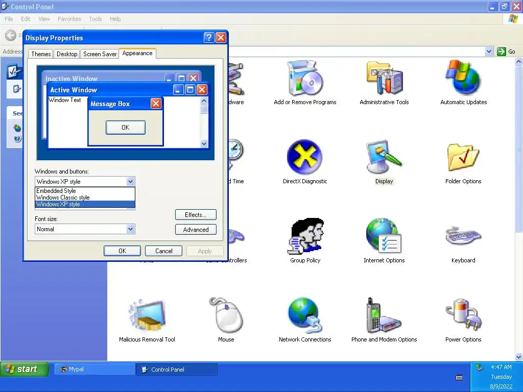Open the View menu
Viewport: 523px width, 392px height.
pos(44,19)
